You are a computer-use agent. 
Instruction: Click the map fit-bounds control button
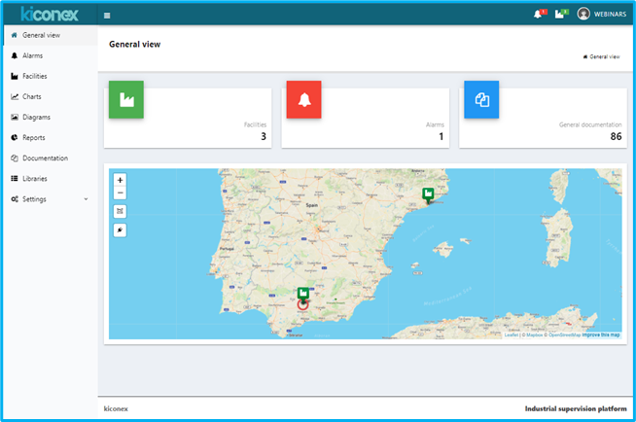(120, 211)
